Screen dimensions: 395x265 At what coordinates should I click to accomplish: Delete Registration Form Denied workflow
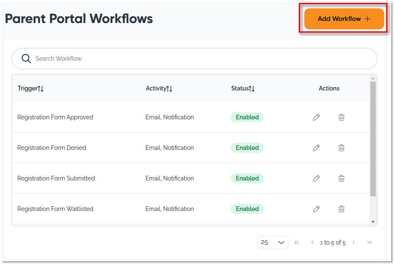coord(341,148)
